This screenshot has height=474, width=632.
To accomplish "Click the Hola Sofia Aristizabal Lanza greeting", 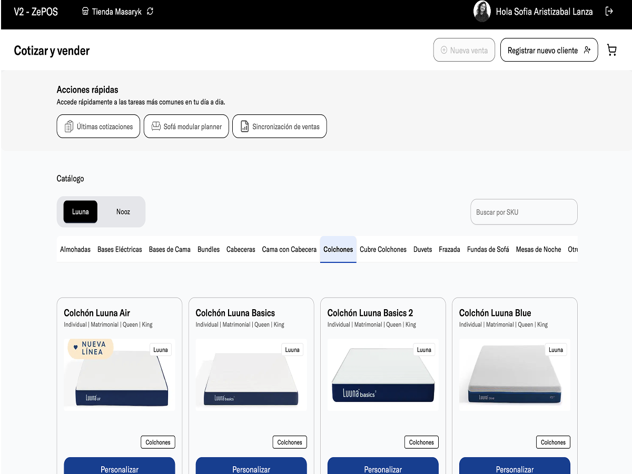I will (544, 11).
